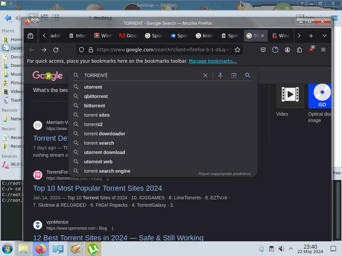Open the Windows-style start menu button
The image size is (342, 256).
click(x=7, y=249)
